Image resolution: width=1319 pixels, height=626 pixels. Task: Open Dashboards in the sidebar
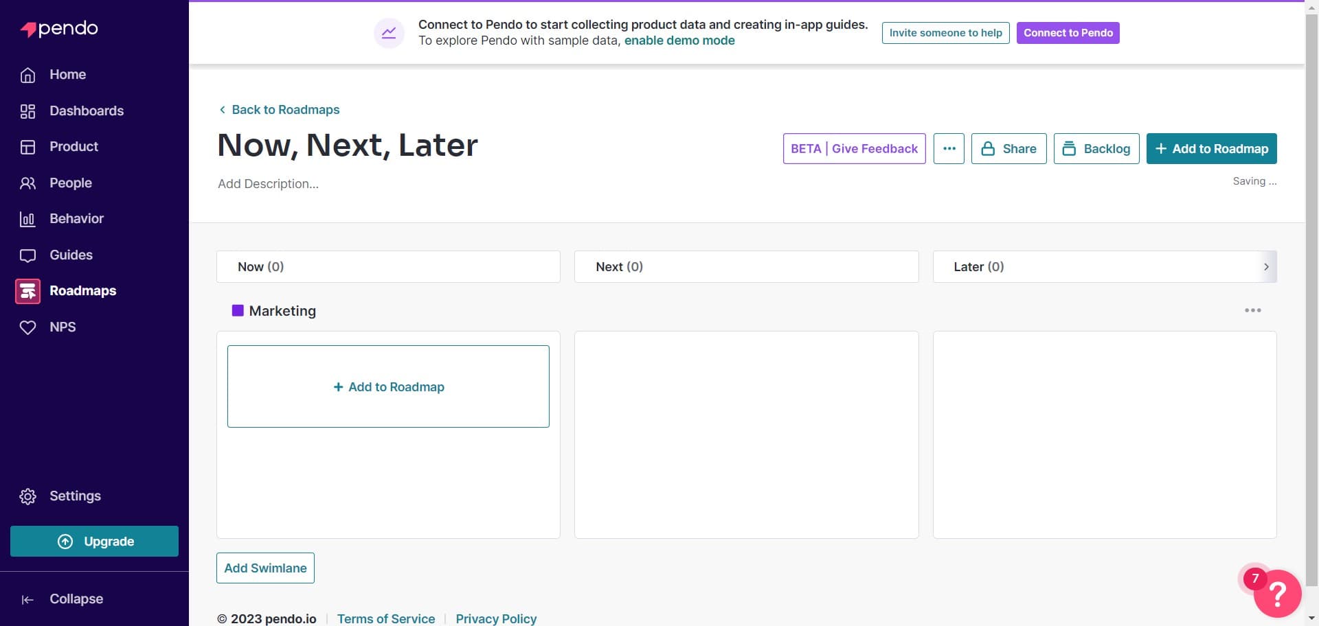[87, 111]
